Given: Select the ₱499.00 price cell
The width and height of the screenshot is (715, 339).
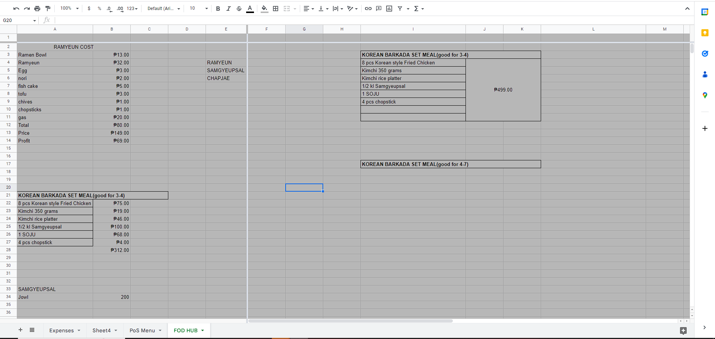Looking at the screenshot, I should [x=503, y=90].
